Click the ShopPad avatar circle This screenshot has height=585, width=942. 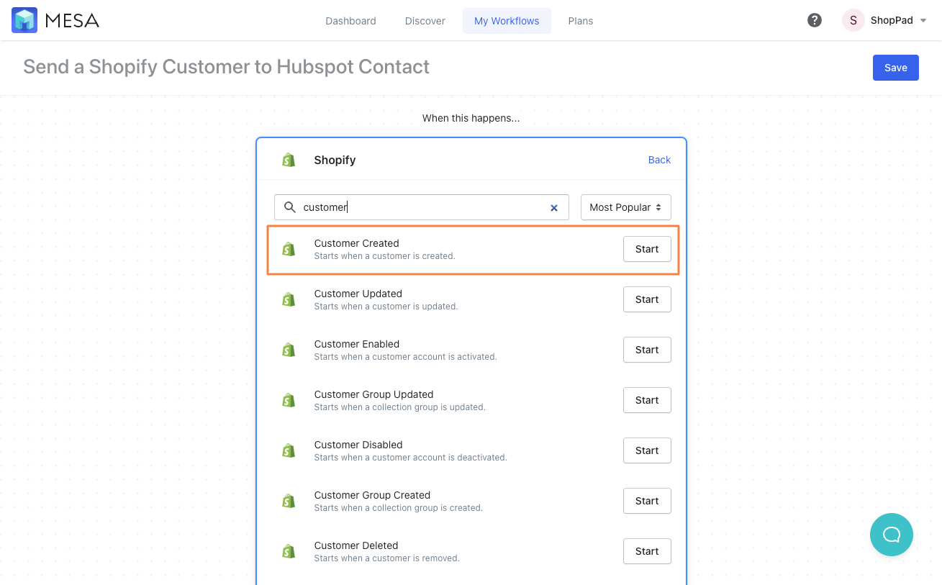point(853,20)
